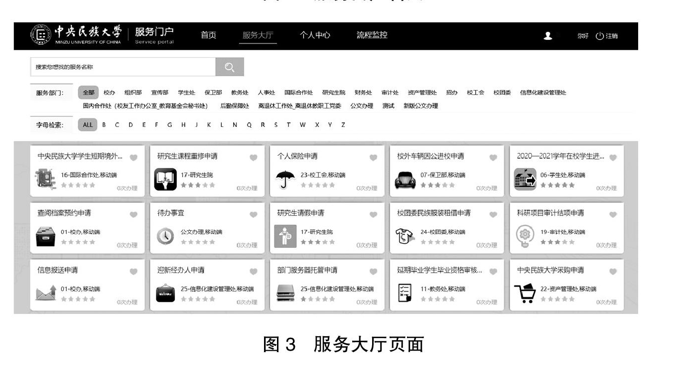Favorite 科研项目审计结项申请 with heart
Image resolution: width=677 pixels, height=377 pixels.
click(x=613, y=214)
